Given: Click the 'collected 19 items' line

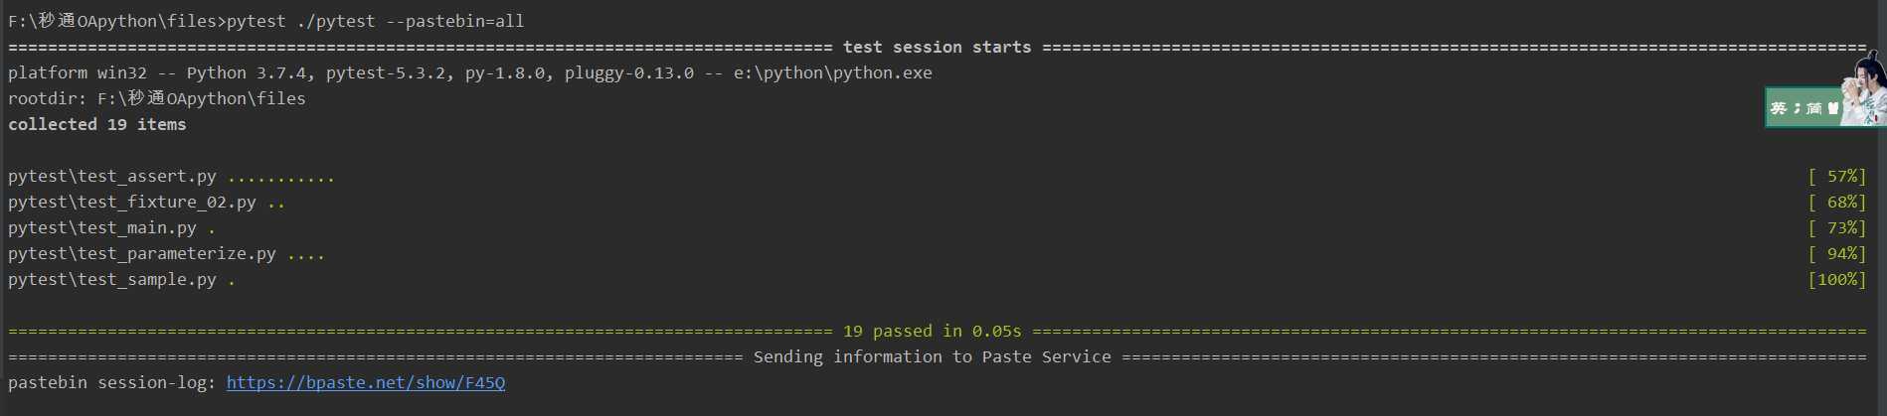Looking at the screenshot, I should [97, 125].
